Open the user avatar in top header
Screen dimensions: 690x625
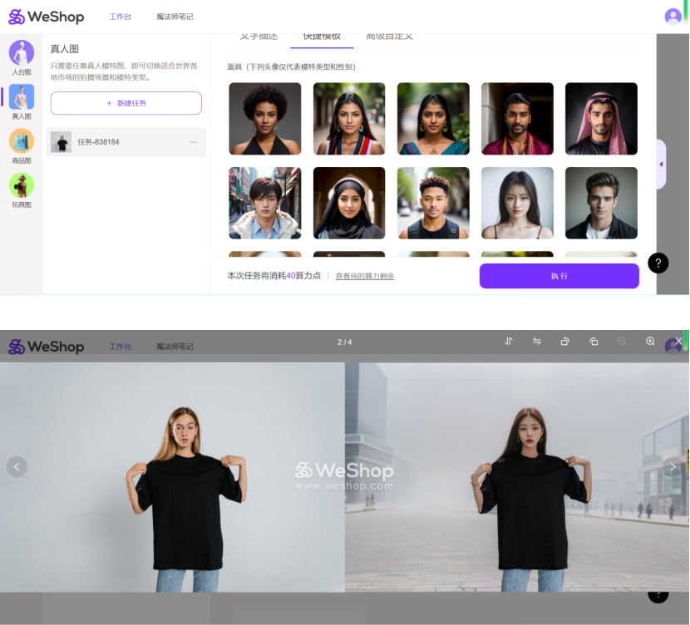673,17
